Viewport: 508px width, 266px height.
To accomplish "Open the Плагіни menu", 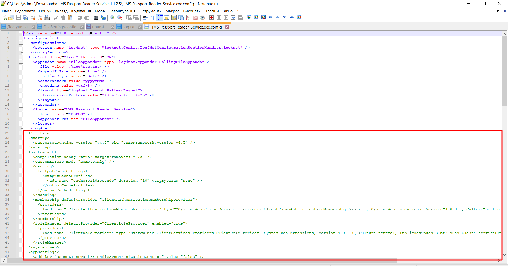I will coord(211,11).
